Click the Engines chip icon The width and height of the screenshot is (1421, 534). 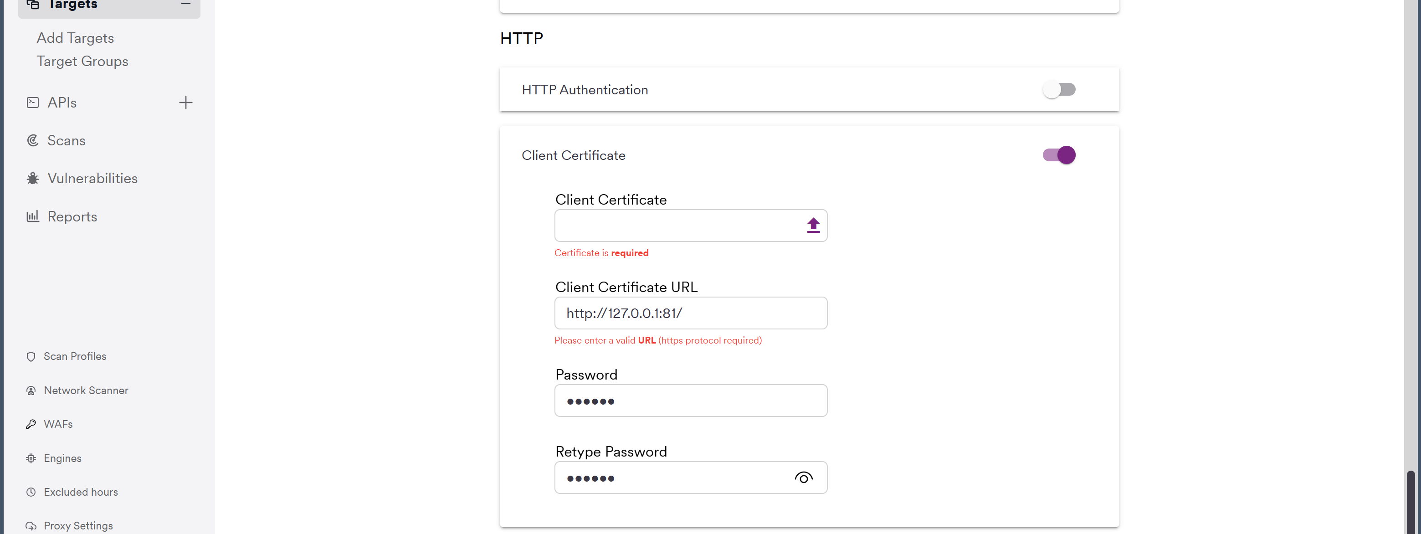31,458
